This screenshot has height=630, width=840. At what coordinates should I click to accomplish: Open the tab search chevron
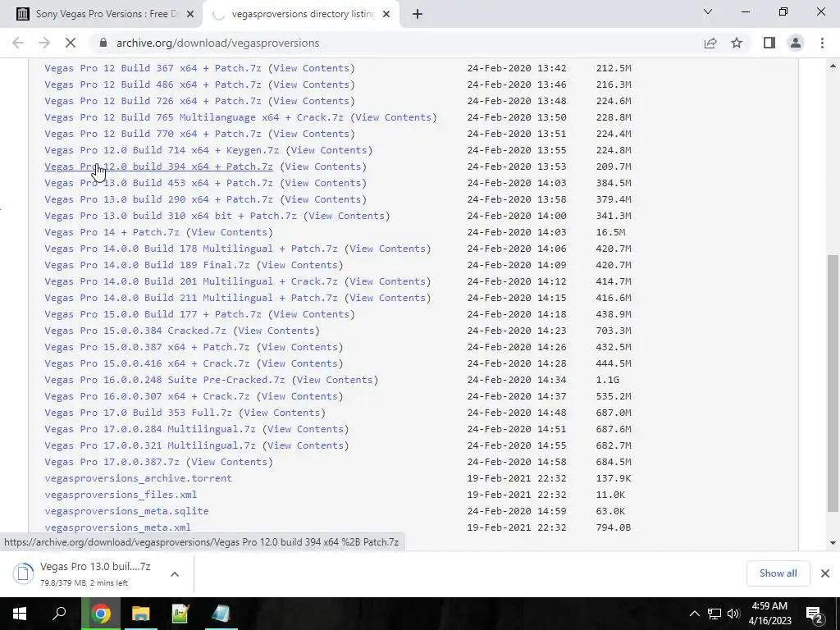coord(708,11)
